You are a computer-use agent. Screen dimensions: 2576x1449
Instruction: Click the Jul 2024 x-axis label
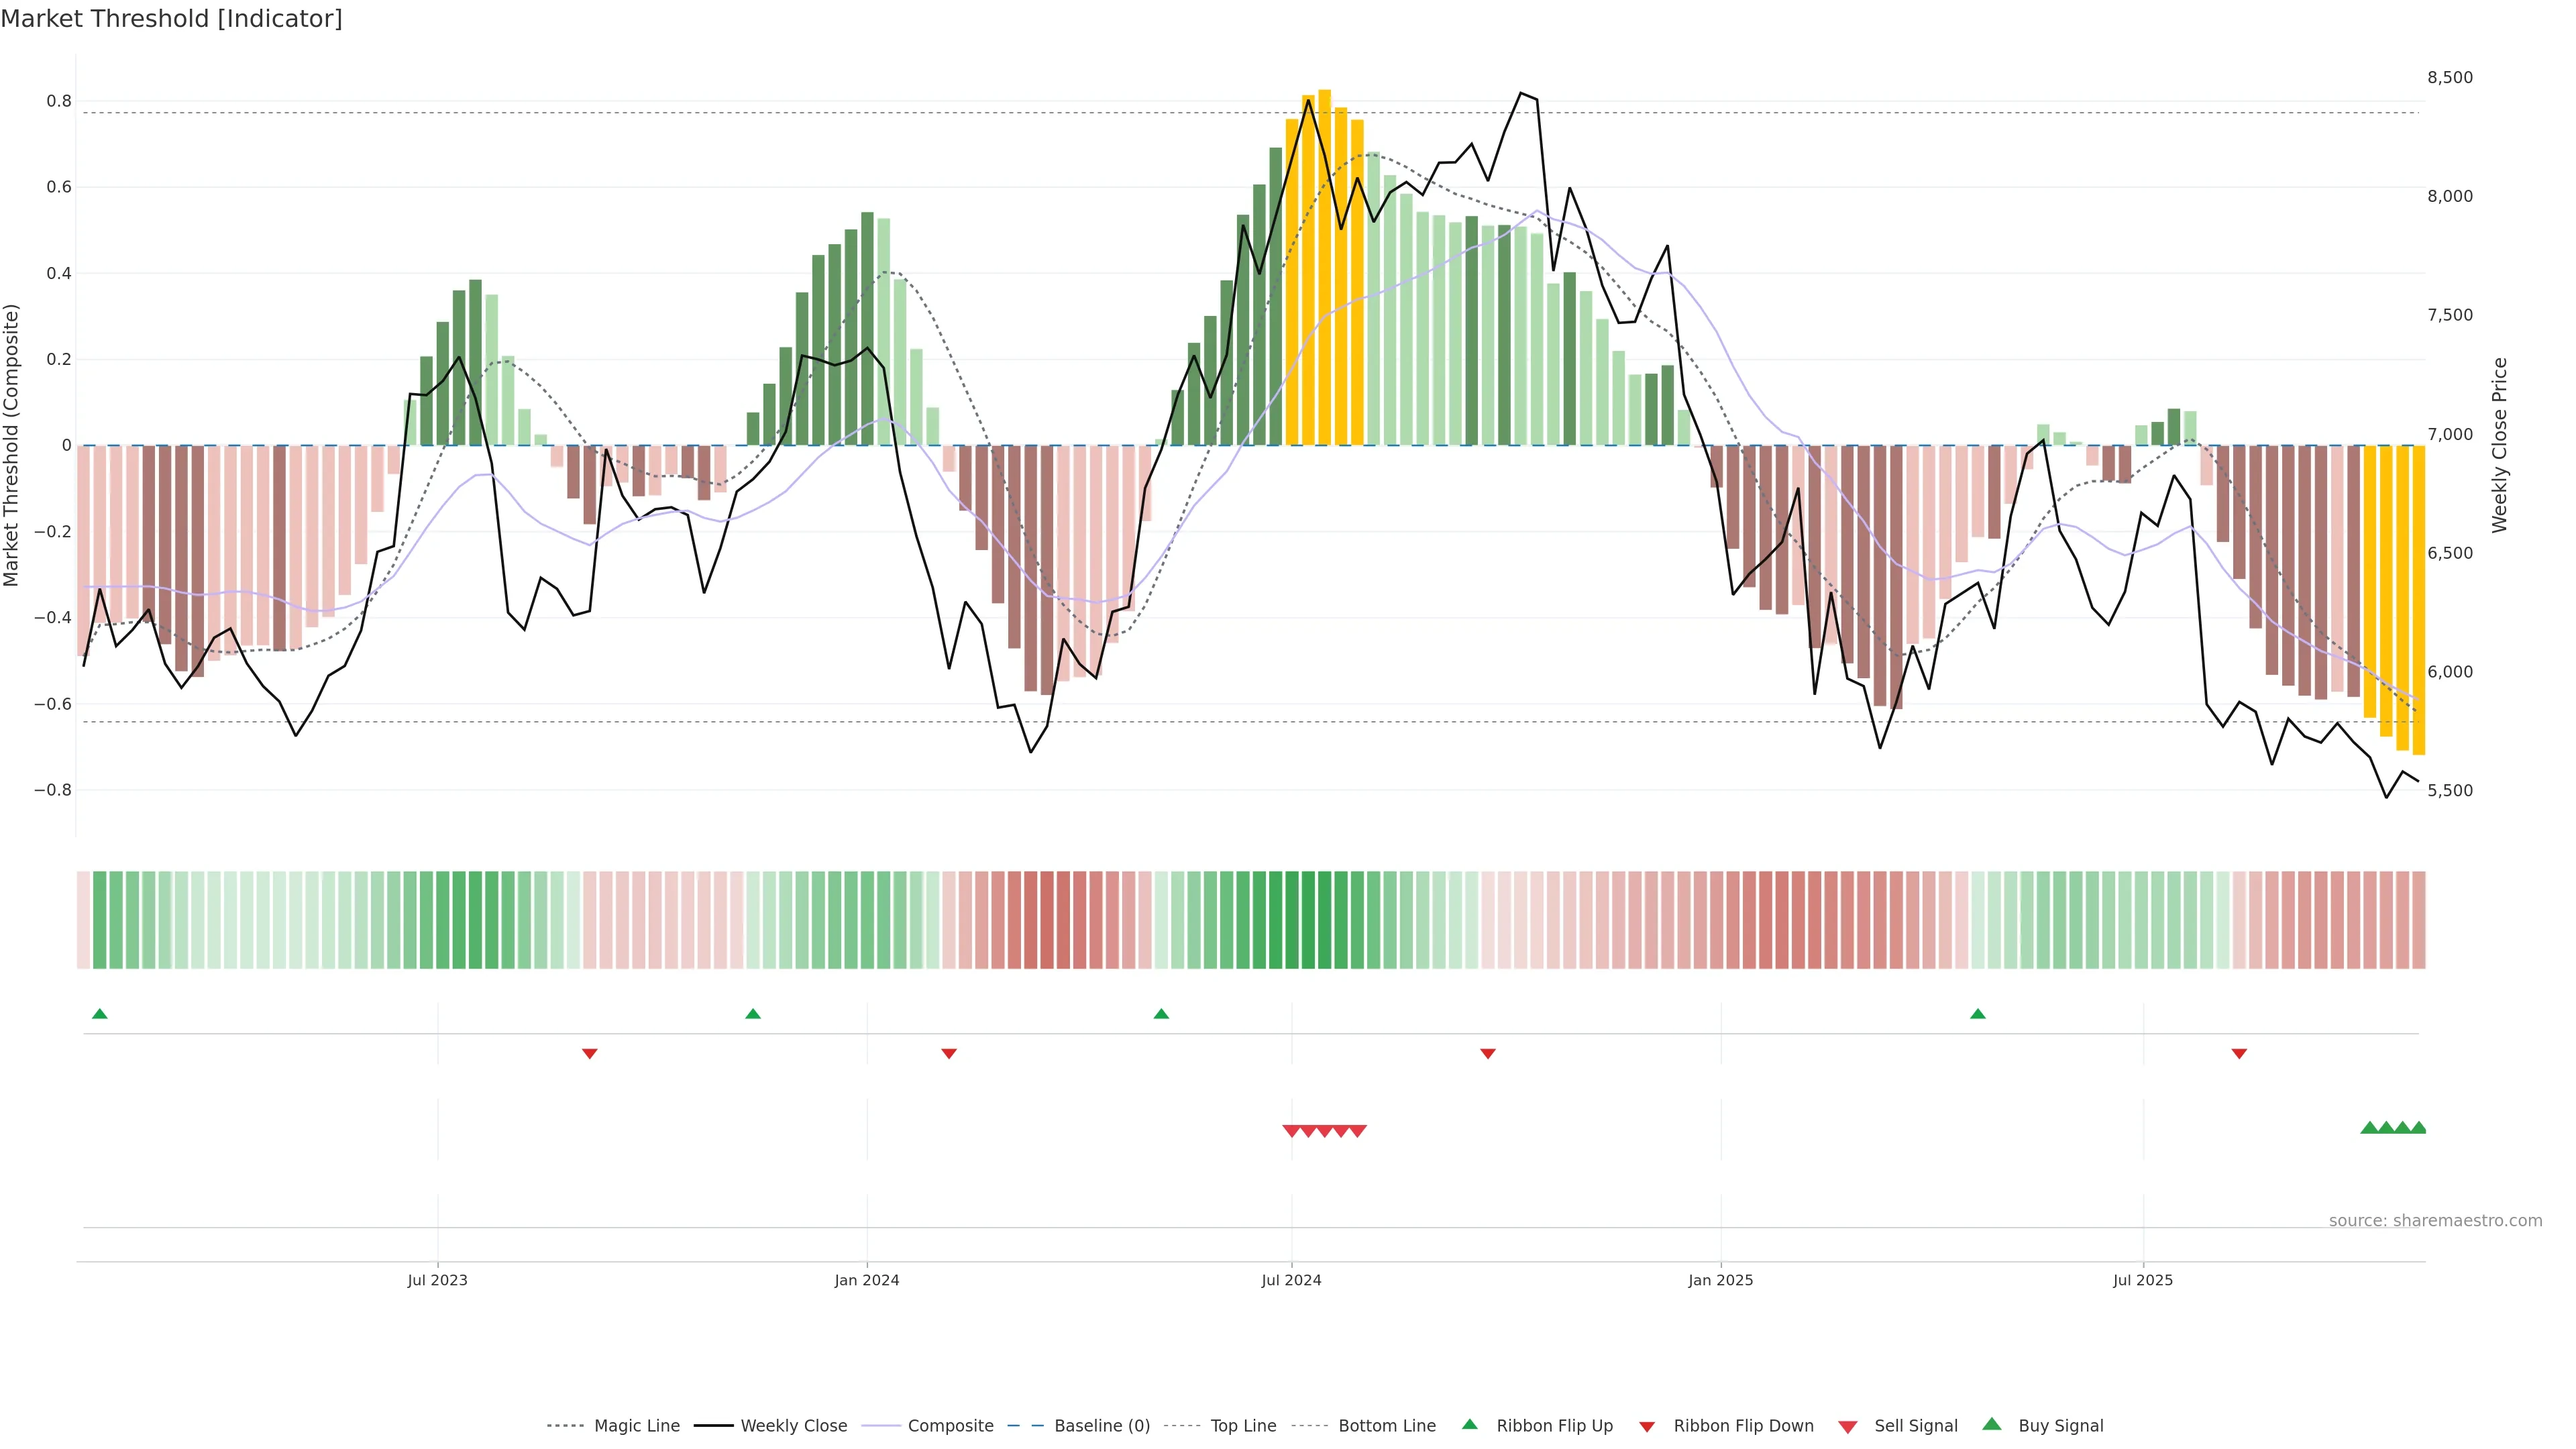click(x=1291, y=1280)
